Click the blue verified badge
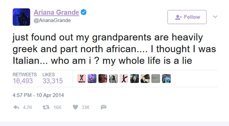This screenshot has width=229, height=126. (x=84, y=12)
